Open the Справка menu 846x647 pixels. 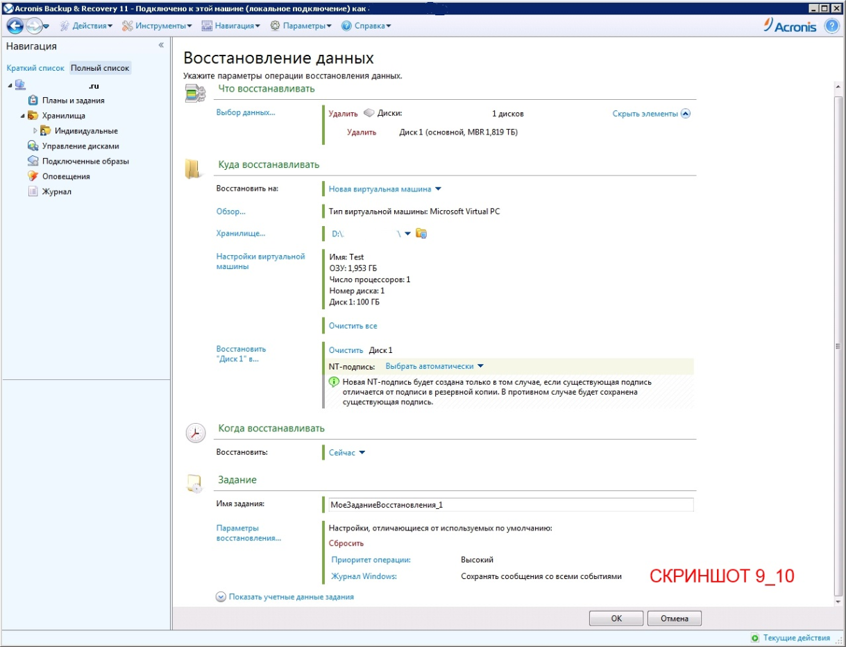tap(366, 26)
